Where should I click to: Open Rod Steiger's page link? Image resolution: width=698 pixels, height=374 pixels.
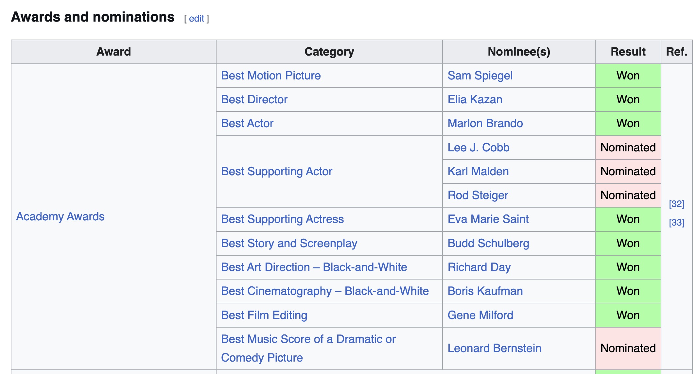click(x=478, y=195)
